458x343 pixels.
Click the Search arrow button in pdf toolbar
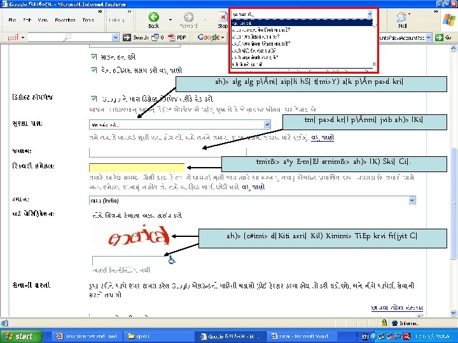(x=127, y=37)
